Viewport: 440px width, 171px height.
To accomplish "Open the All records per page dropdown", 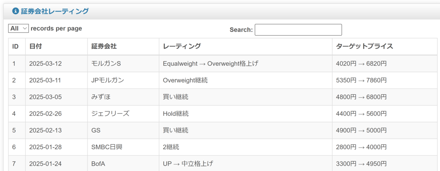I will (18, 28).
